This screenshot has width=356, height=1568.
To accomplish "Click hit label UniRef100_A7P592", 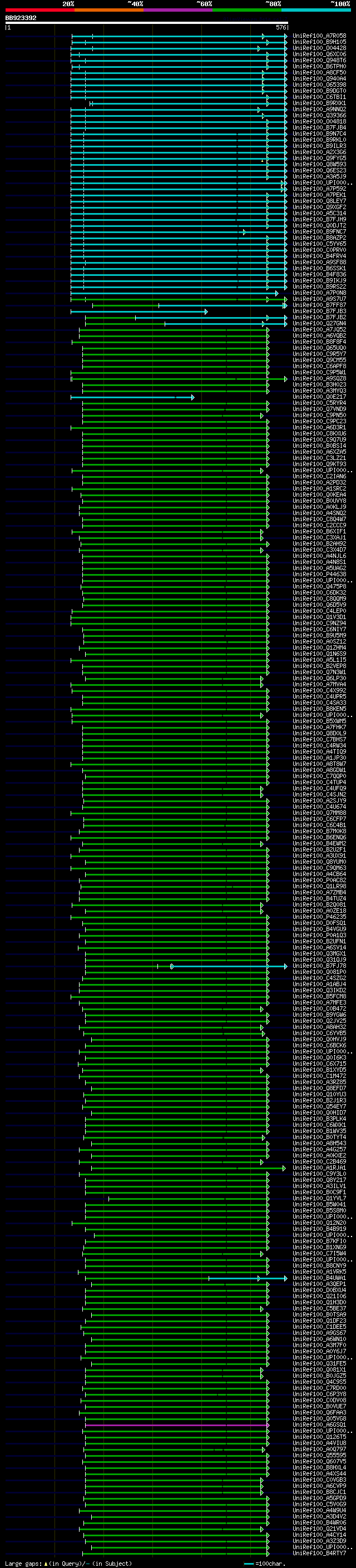I will click(319, 189).
